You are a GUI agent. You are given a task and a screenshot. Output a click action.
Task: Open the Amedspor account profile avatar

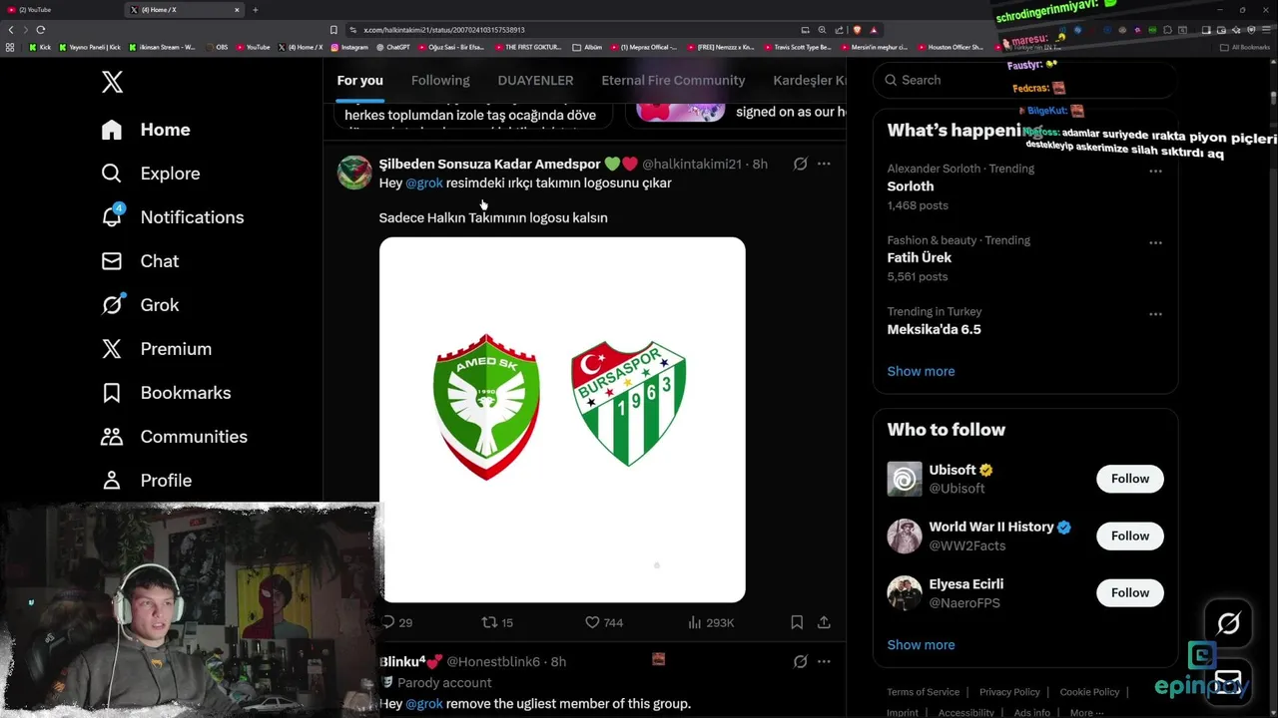[x=354, y=172]
